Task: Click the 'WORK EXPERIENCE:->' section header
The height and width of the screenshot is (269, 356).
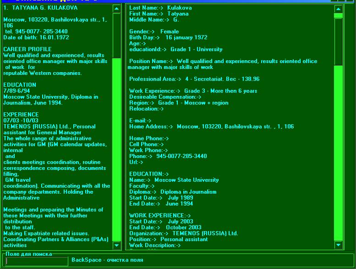Action: coord(160,216)
